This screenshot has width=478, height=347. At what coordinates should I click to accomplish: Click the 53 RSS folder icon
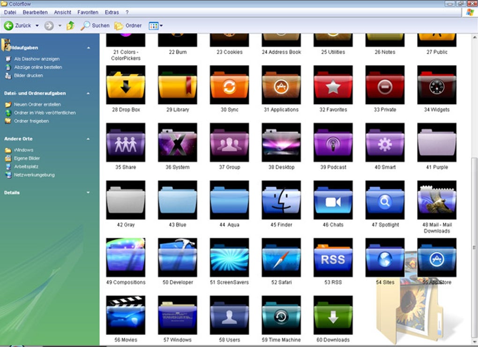(x=333, y=257)
